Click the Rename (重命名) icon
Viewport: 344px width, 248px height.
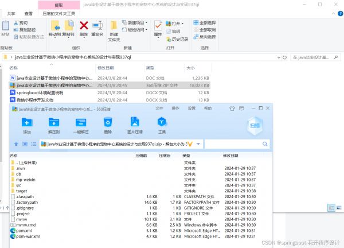(x=97, y=25)
